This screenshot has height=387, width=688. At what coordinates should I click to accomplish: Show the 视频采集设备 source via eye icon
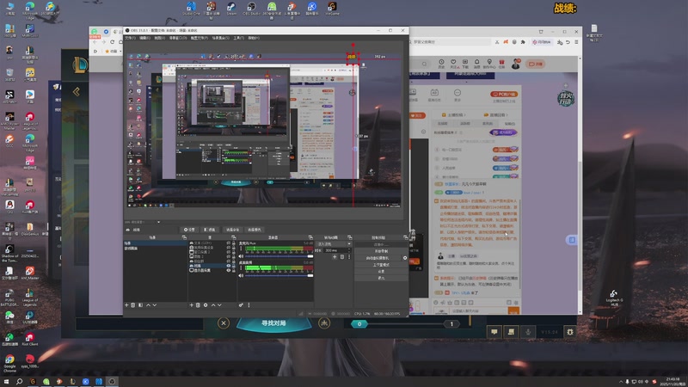coord(228,248)
